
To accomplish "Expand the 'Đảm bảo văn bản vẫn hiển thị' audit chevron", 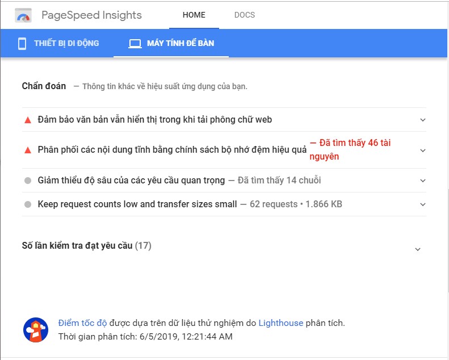I will point(423,120).
